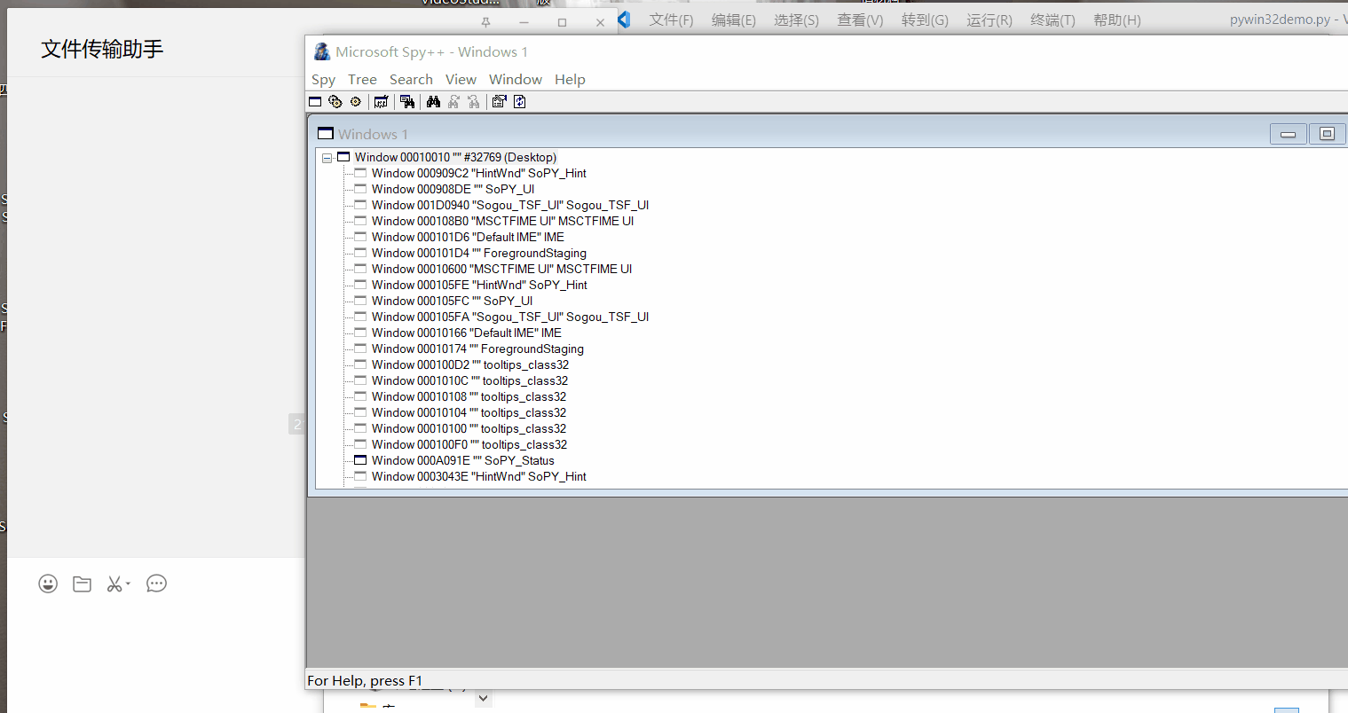Click the scissors screenshot icon in chat
Viewport: 1348px width, 713px height.
pos(114,584)
